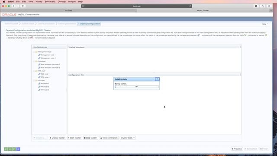Reload the page from the address bar

(190, 6)
